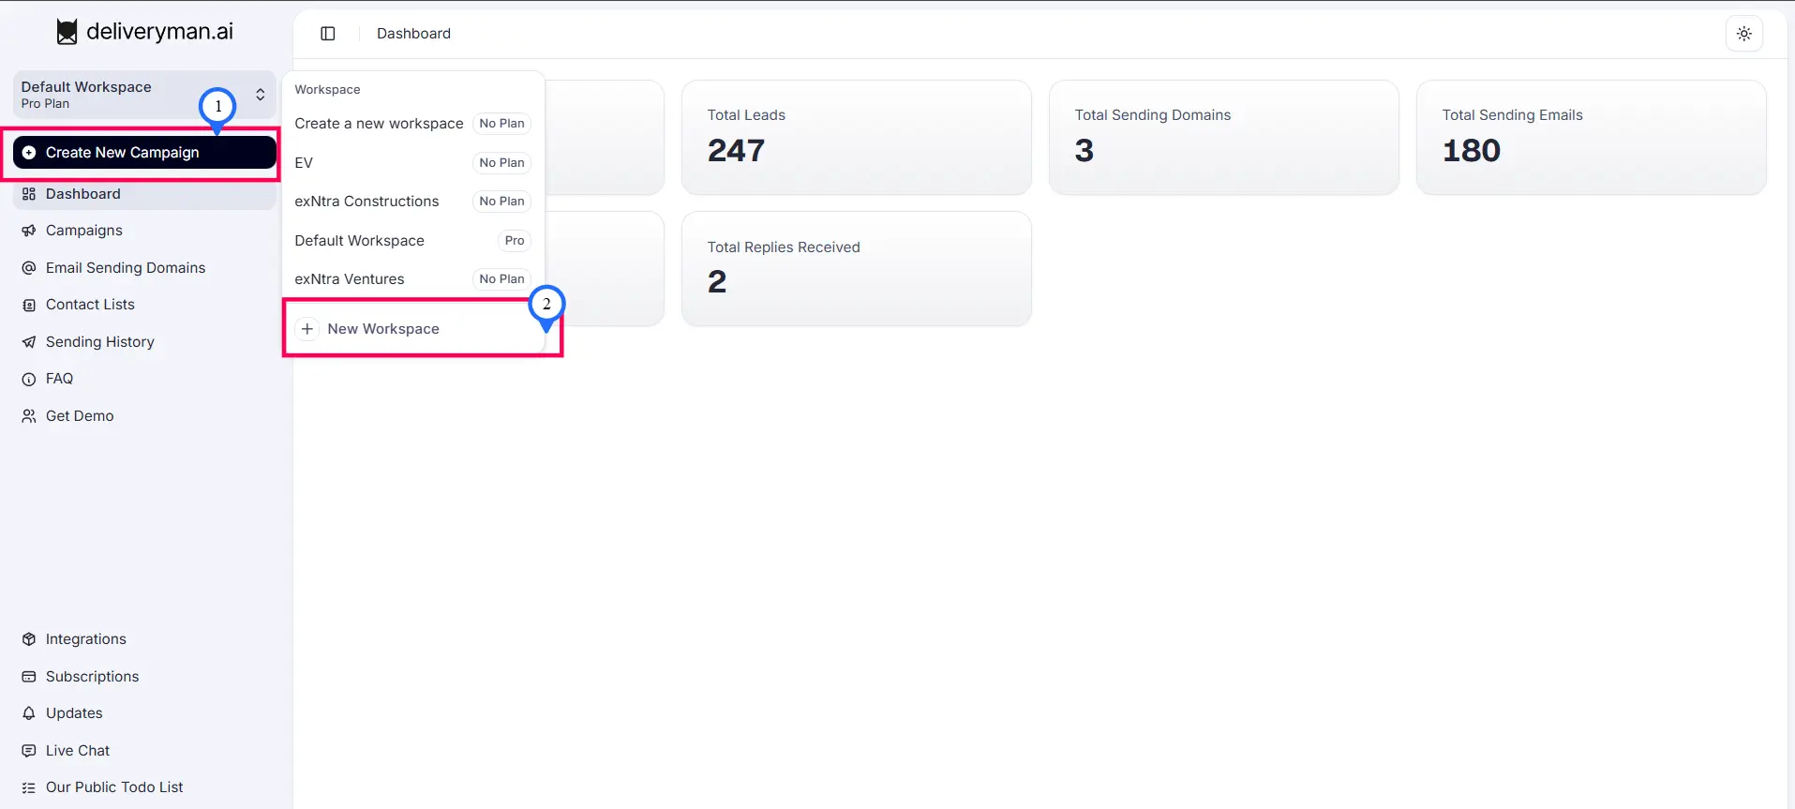1795x809 pixels.
Task: Toggle light/dark theme sun icon
Action: [x=1743, y=34]
